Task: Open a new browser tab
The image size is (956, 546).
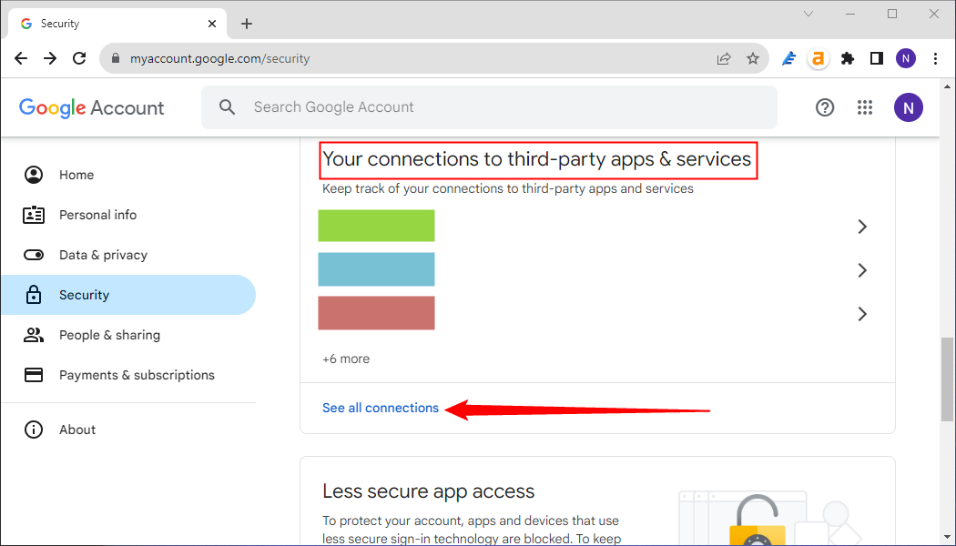Action: pos(247,24)
